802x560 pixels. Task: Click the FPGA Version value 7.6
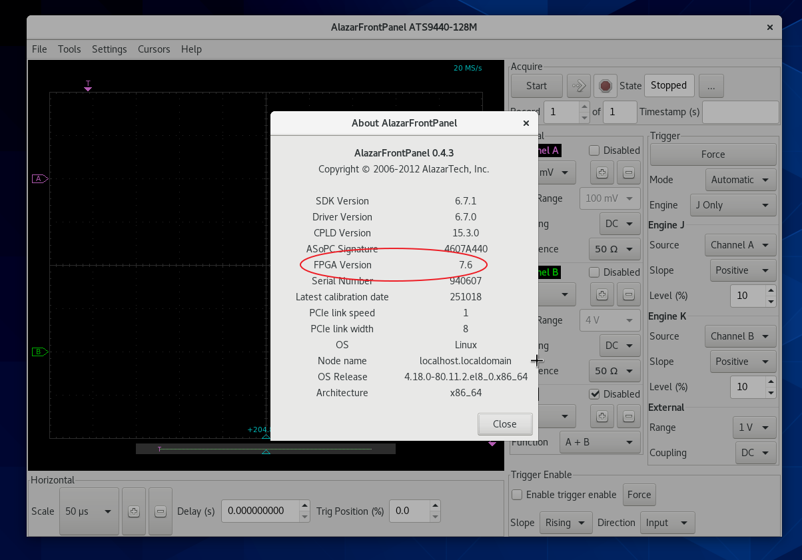point(466,265)
